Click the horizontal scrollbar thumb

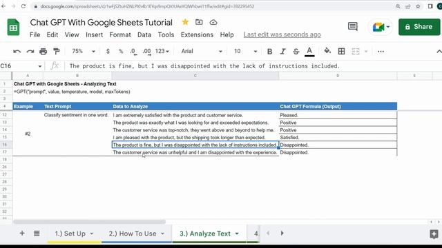point(89,222)
